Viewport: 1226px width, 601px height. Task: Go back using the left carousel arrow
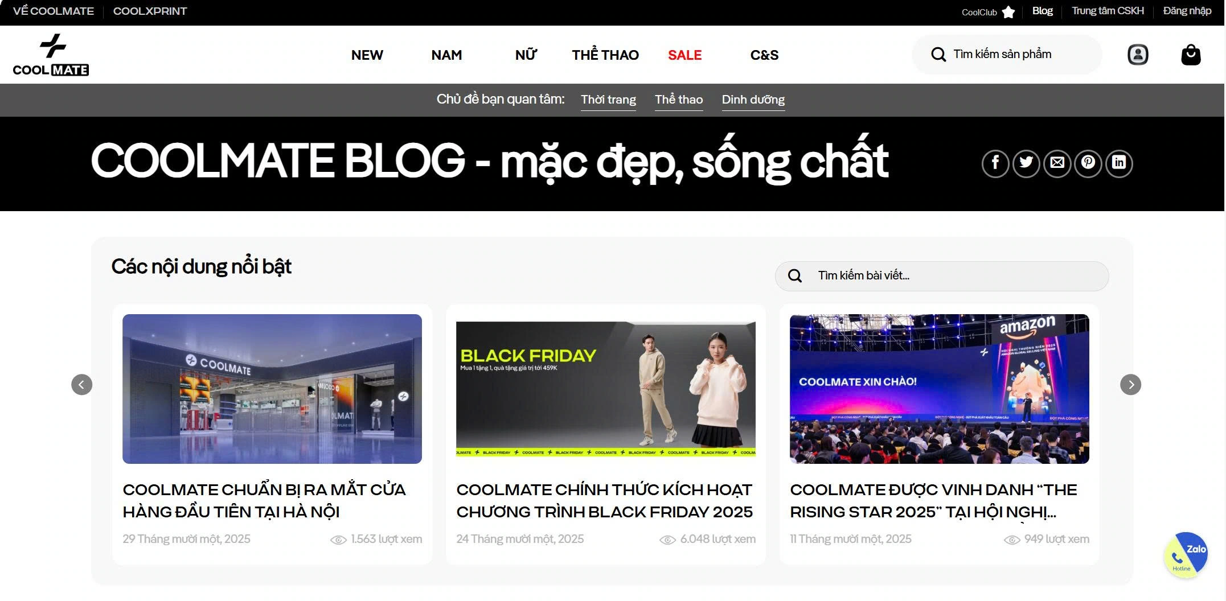click(x=81, y=385)
